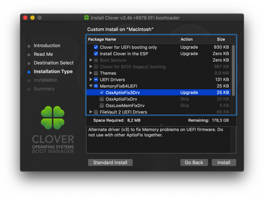Uncheck the OsxAptioFix3Drv checkbox
Screen dimensions: 264x198
coord(102,92)
